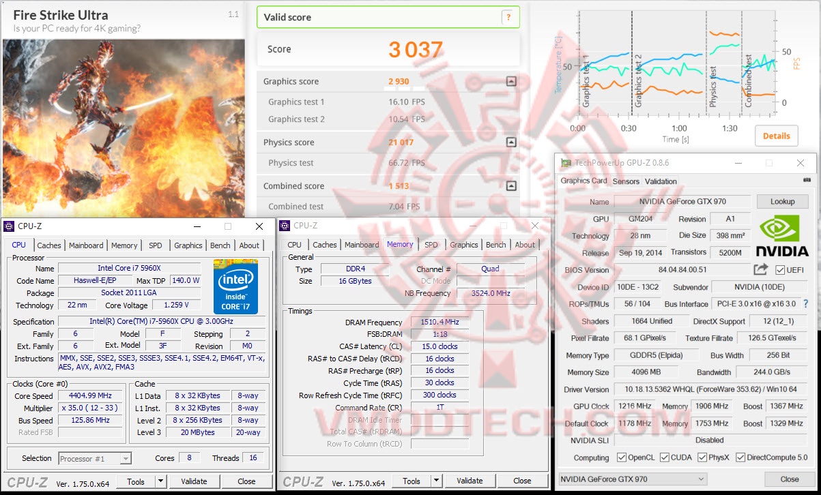Click the Name field showing Intel Core i7 5960X
Screen dimensions: 821x495
(129, 269)
